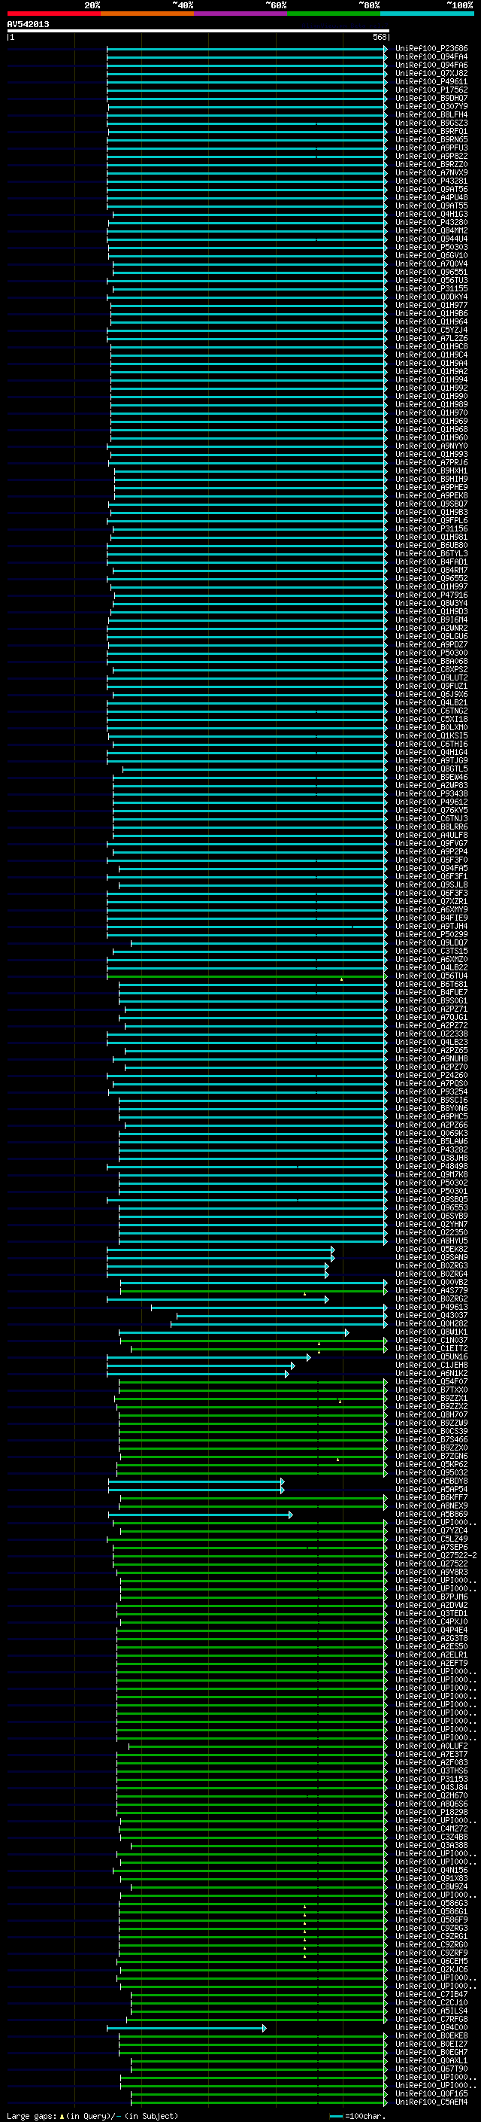481x2122 pixels.
Task: Select hit label UniRef100_Q94FA4
Action: [431, 57]
